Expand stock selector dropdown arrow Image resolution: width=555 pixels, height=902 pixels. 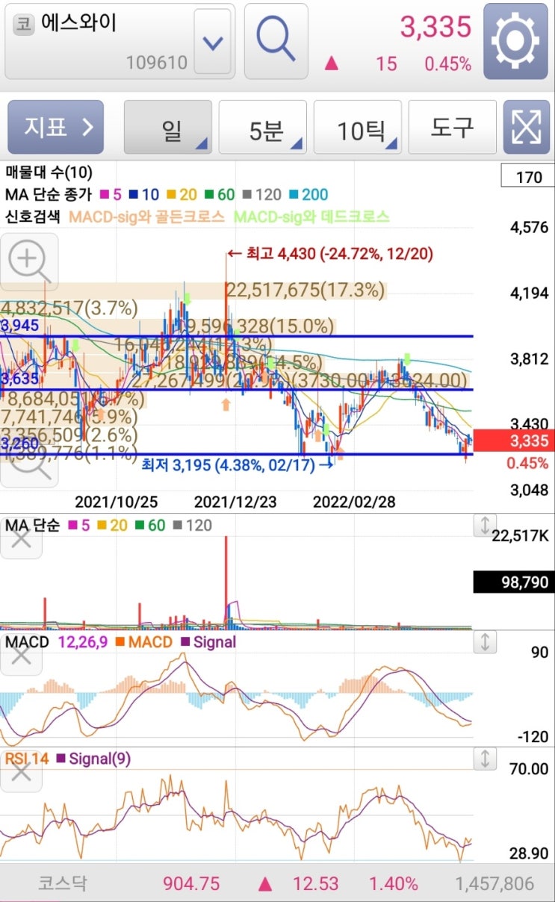tap(213, 42)
